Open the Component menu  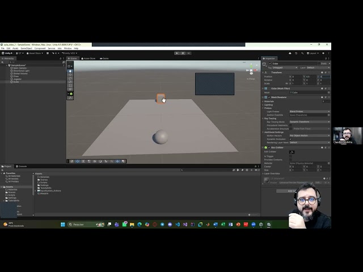click(40, 48)
